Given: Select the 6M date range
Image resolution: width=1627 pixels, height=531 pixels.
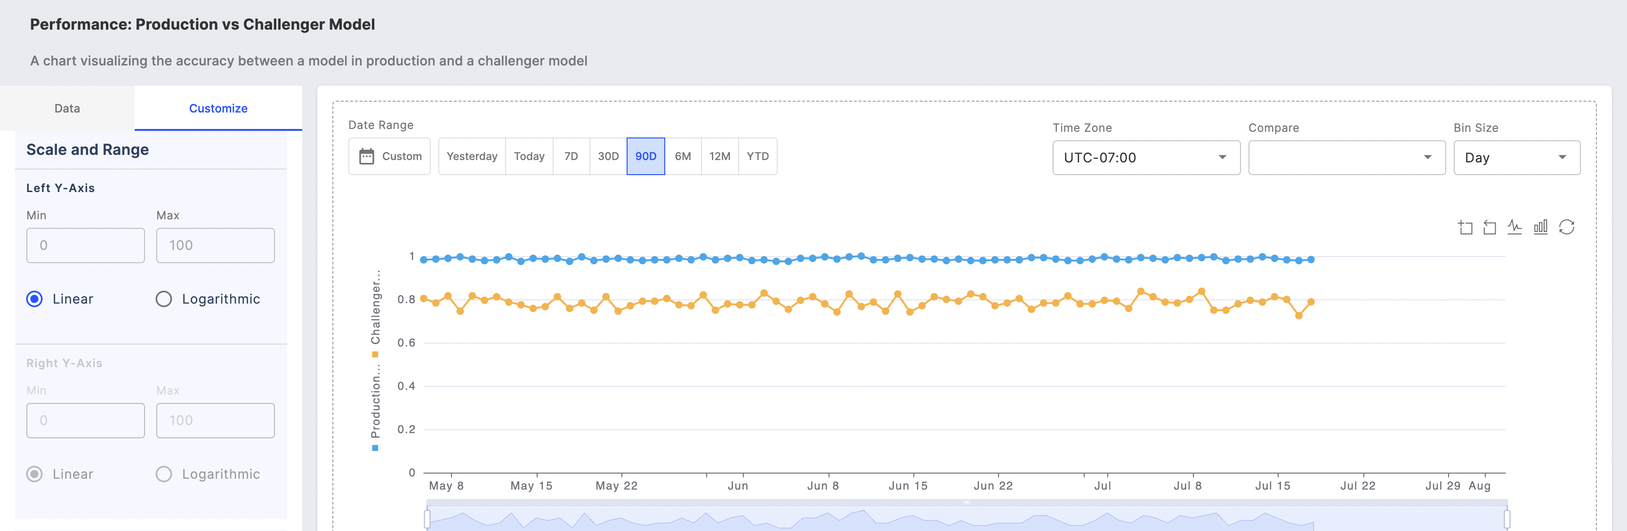Looking at the screenshot, I should [683, 156].
